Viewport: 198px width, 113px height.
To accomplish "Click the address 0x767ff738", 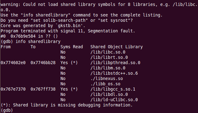I will point(43,89).
